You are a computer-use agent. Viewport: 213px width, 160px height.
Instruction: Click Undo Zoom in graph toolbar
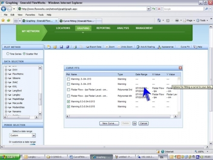[125, 47]
